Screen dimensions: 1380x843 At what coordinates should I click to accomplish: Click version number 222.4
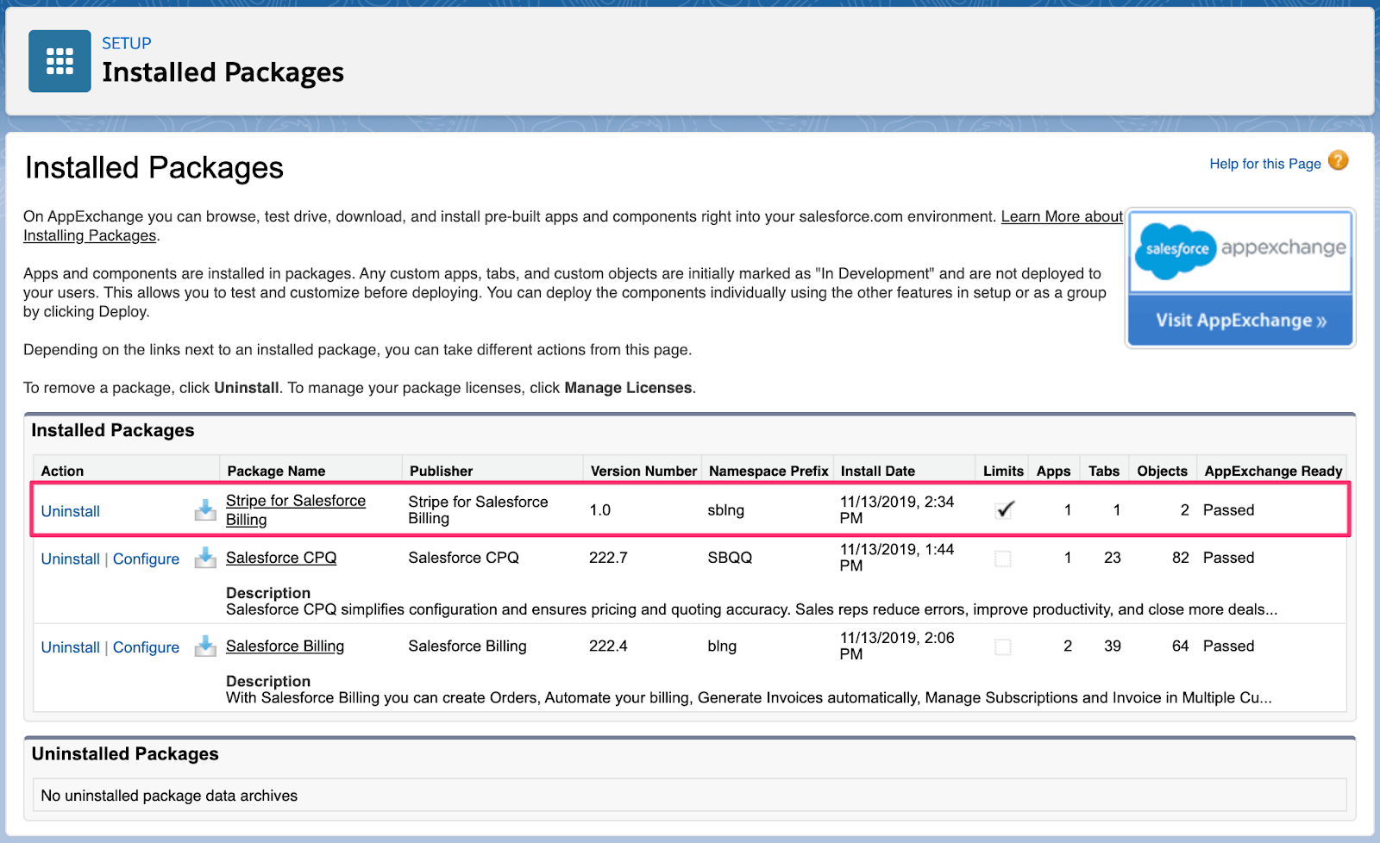point(608,646)
